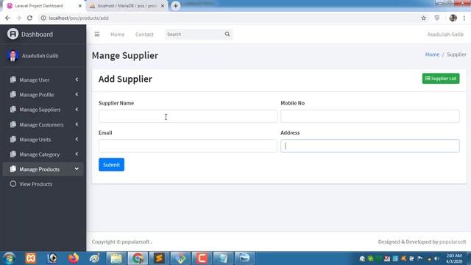Expand the Manage Suppliers menu

point(77,110)
